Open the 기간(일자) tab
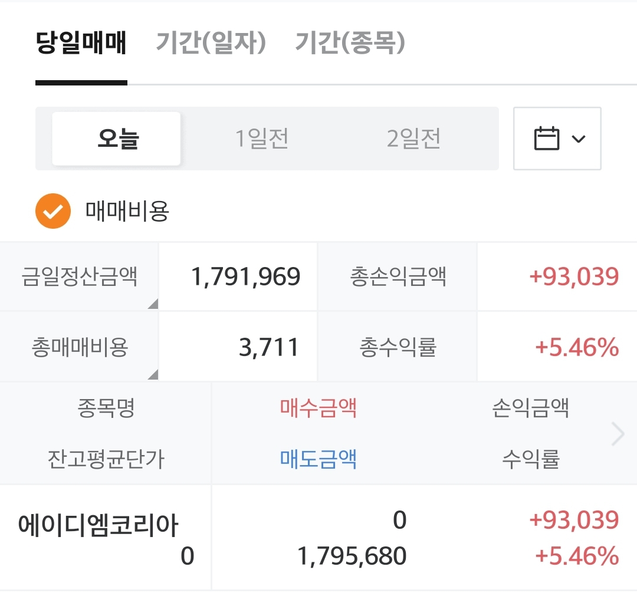637x593 pixels. (x=211, y=44)
